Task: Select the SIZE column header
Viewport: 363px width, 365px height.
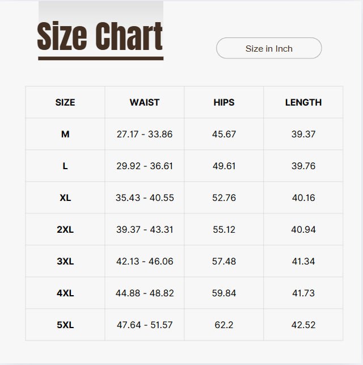Action: pos(65,103)
